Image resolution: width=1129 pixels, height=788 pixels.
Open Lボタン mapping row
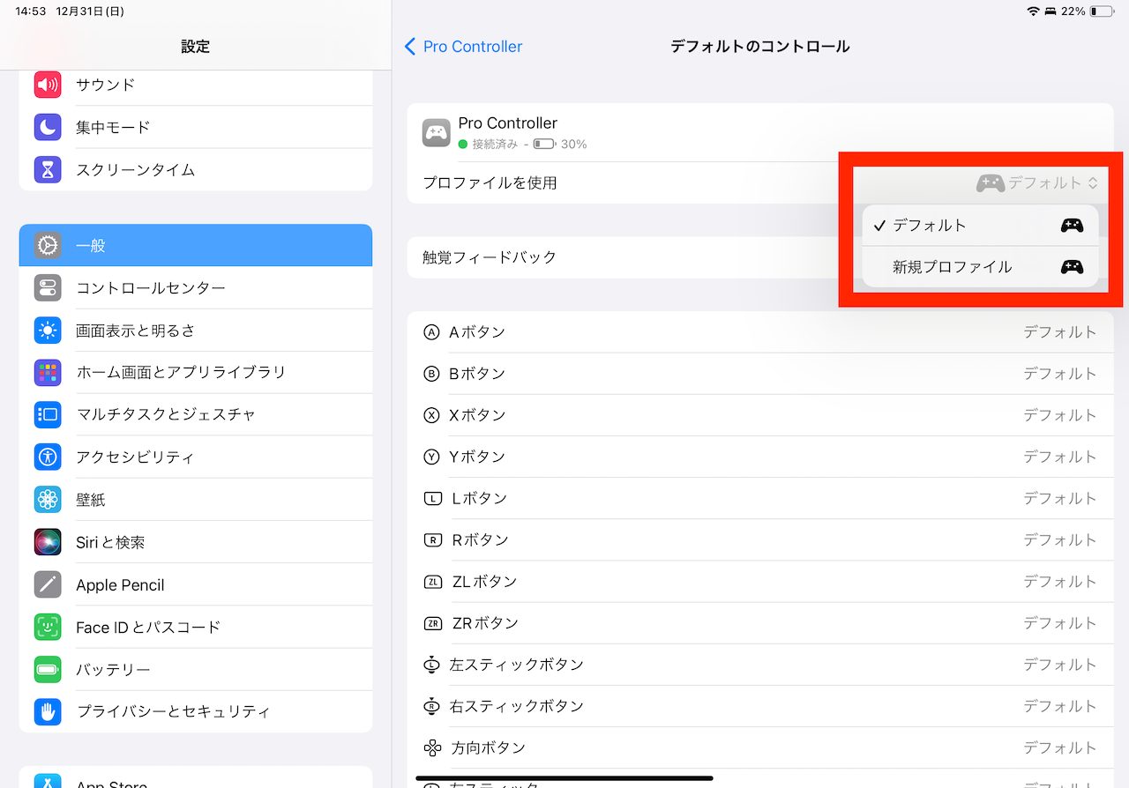[759, 498]
